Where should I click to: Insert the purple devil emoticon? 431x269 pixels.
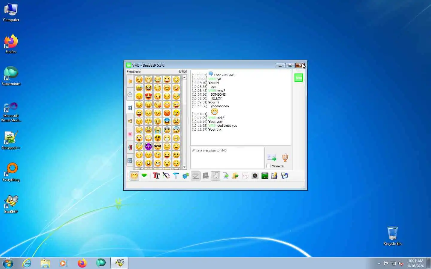click(148, 146)
